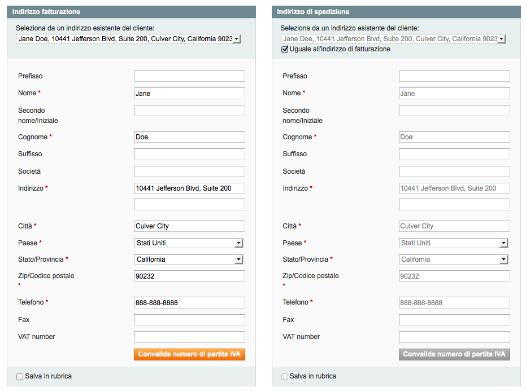526x392 pixels.
Task: Click the Nome field containing Jane
Action: [189, 93]
